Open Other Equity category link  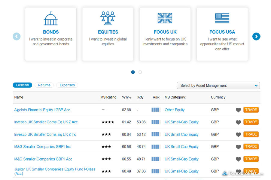175,110
